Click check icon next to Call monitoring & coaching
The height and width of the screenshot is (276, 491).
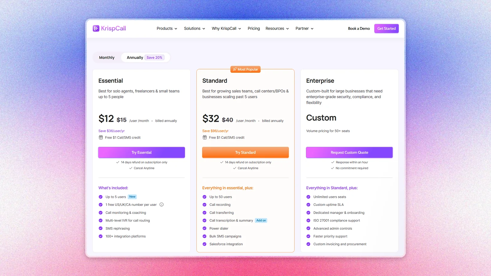[100, 213]
